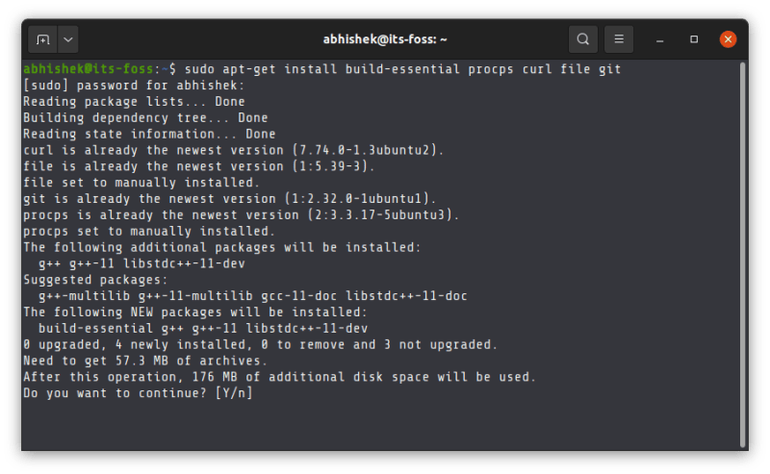The width and height of the screenshot is (770, 474).
Task: Click the window title abhishek@its-foss: ~
Action: click(x=385, y=39)
